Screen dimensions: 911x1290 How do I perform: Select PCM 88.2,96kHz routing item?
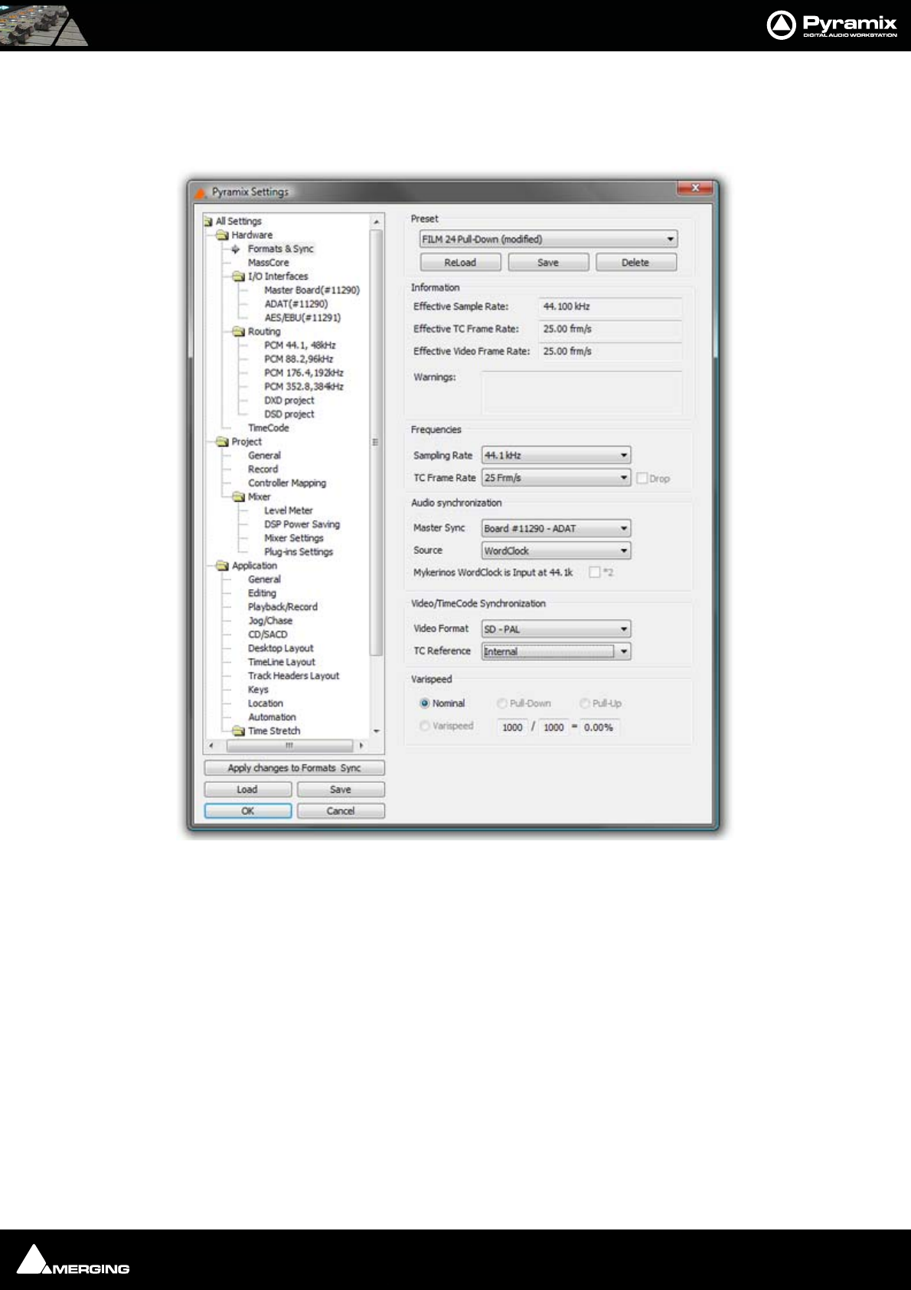click(x=299, y=359)
